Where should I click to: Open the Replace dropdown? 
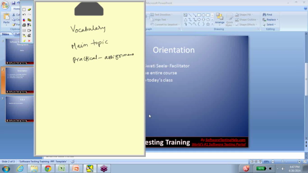(270, 20)
